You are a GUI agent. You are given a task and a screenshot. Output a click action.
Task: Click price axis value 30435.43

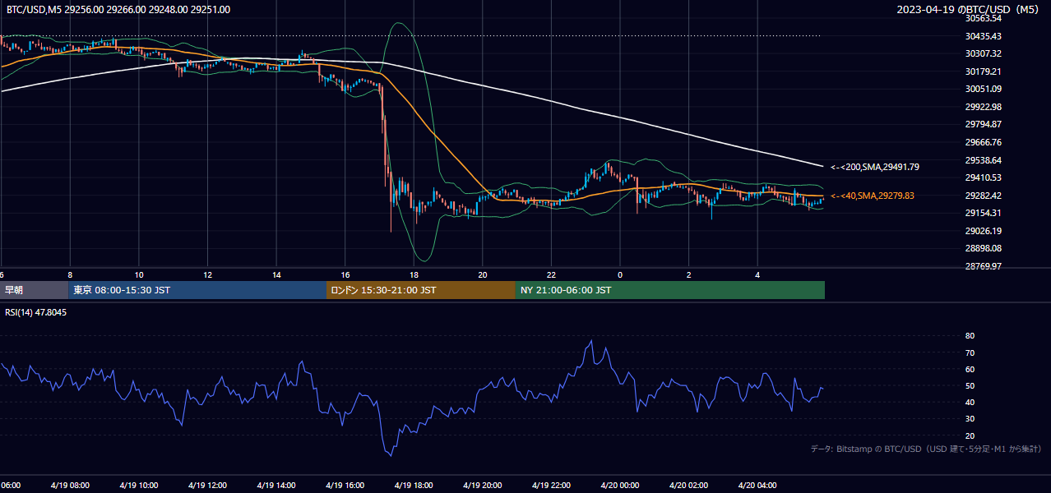[x=984, y=36]
